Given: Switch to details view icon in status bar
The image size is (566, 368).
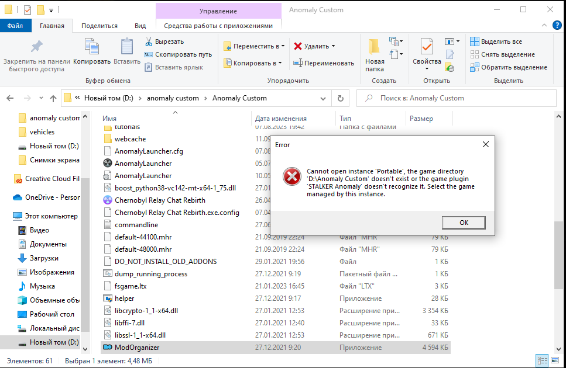Looking at the screenshot, I should pos(542,360).
